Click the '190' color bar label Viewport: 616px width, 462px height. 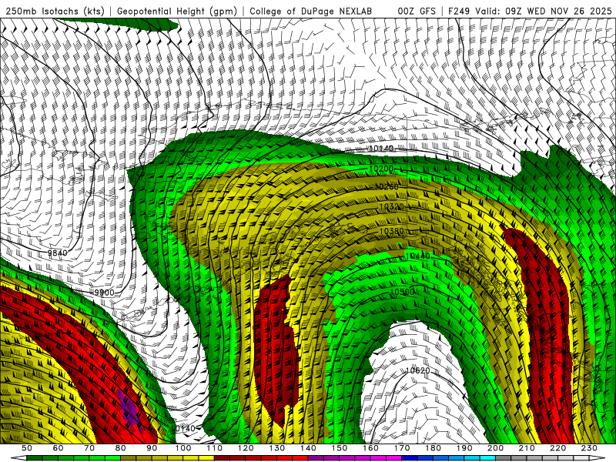(x=464, y=448)
